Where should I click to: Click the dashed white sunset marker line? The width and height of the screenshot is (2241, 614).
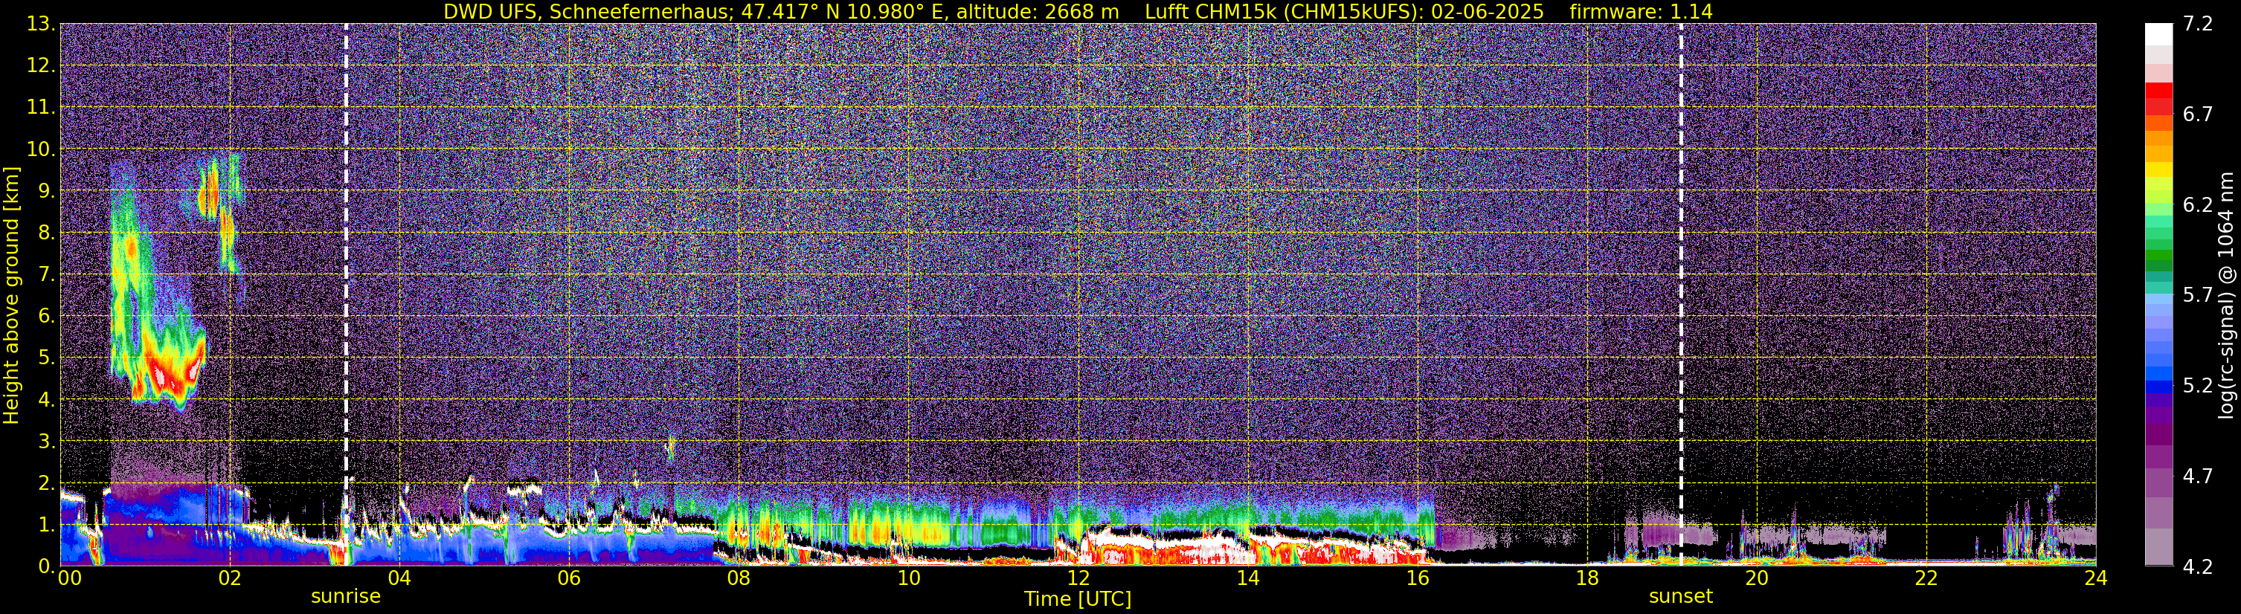click(1680, 295)
